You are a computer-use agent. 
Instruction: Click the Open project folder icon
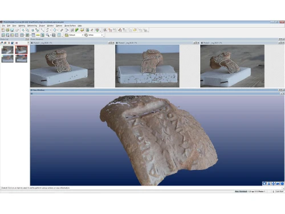click(7, 30)
